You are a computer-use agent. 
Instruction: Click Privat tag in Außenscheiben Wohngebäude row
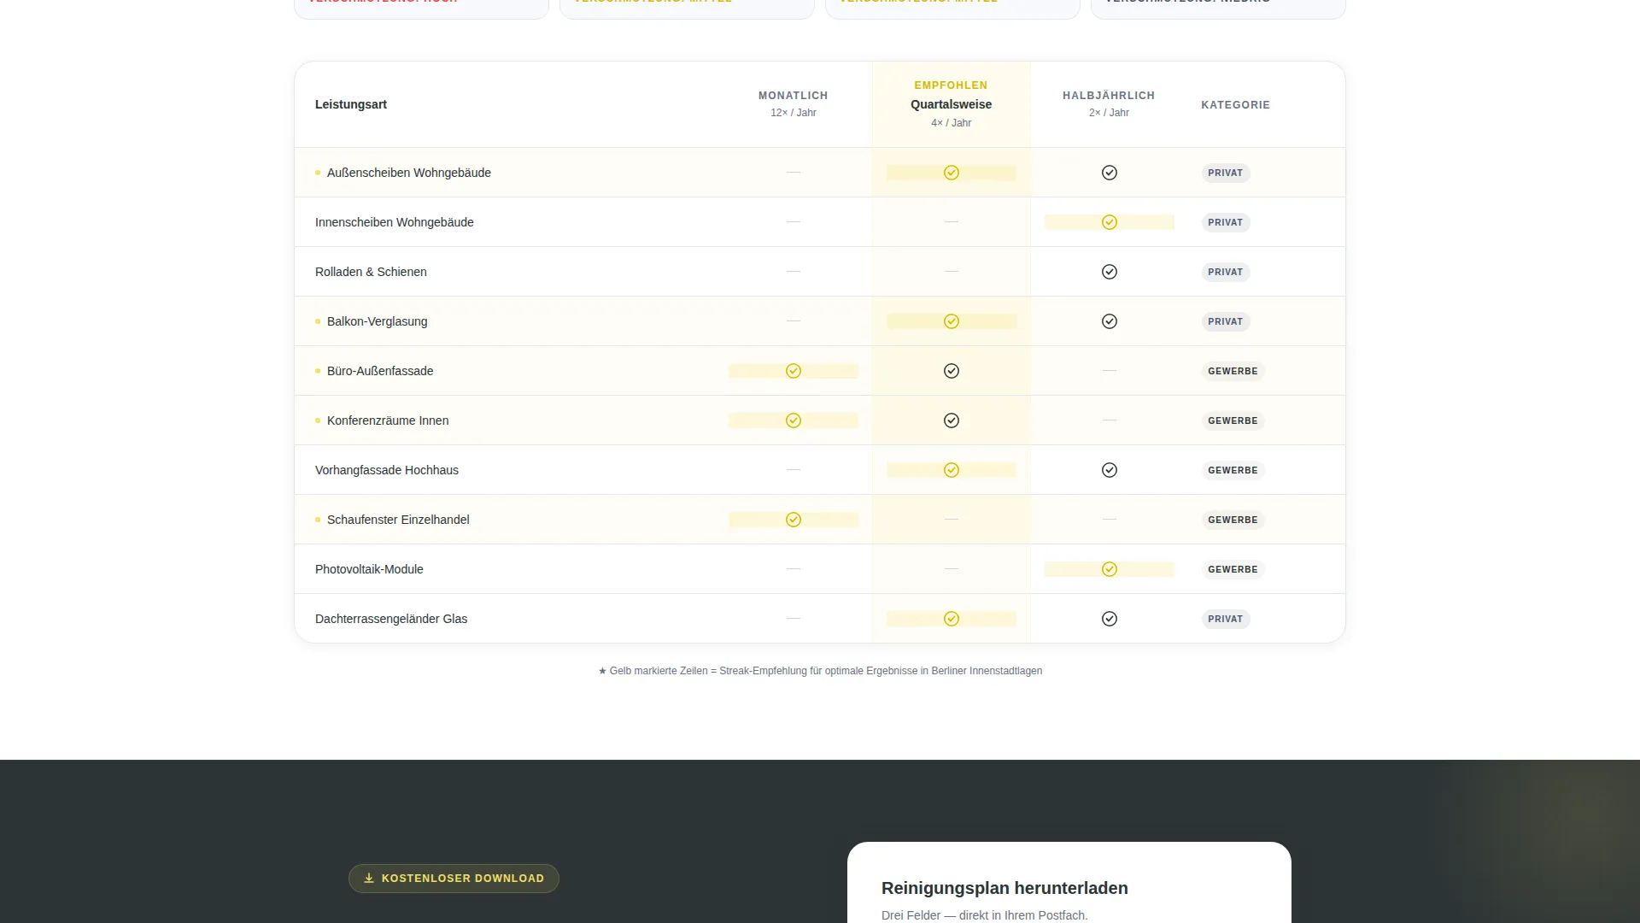tap(1225, 173)
